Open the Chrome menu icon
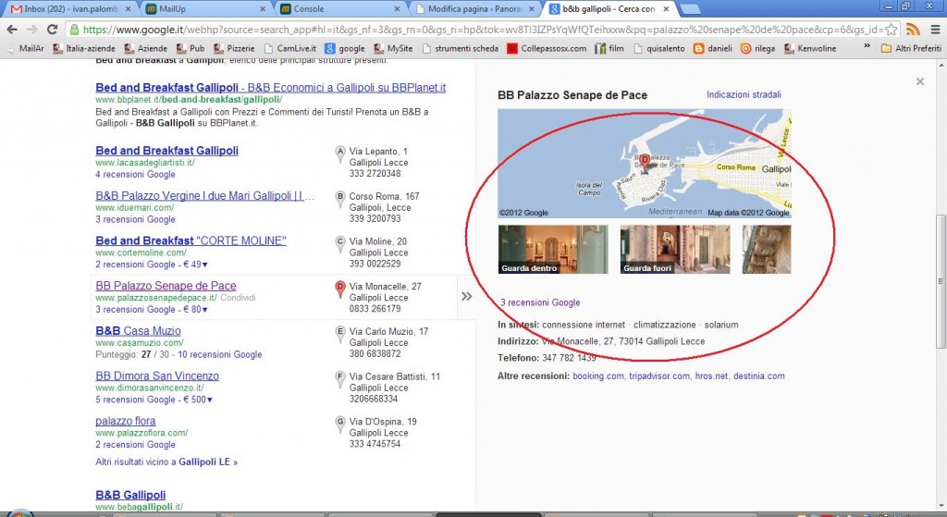This screenshot has height=517, width=947. coord(935,30)
